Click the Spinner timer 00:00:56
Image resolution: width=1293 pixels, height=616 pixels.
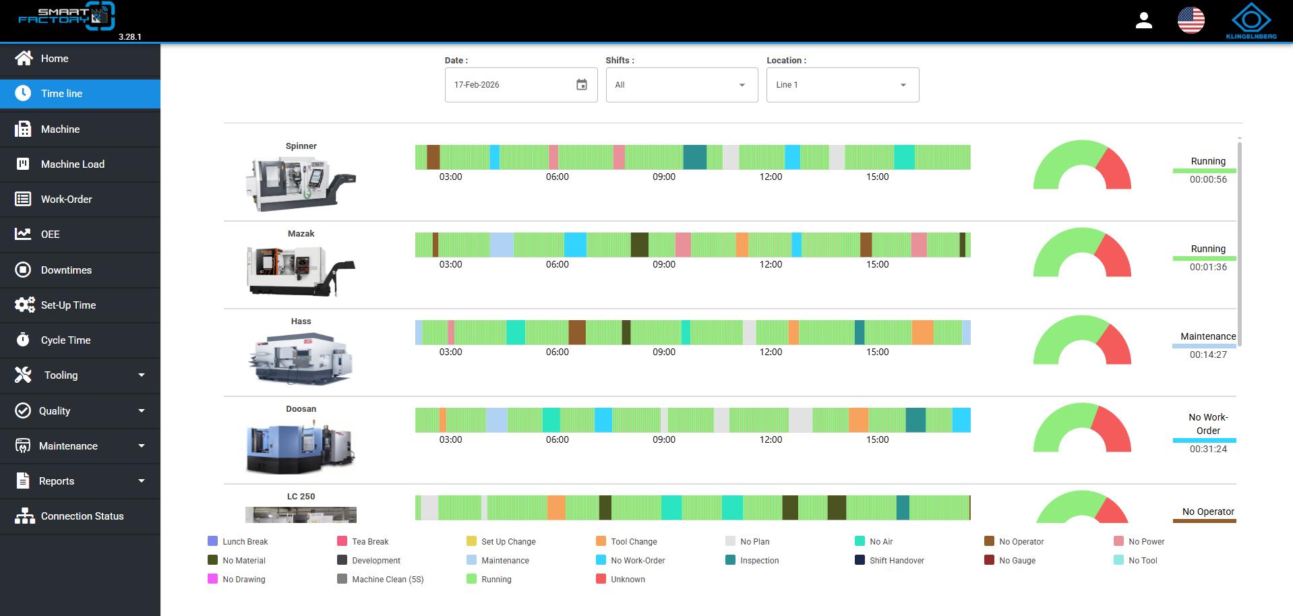click(1208, 179)
